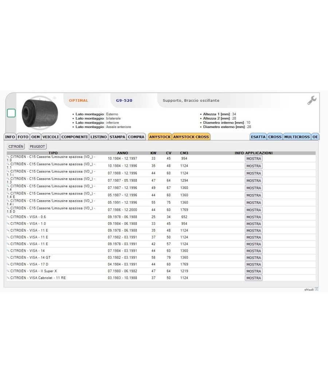Click the magnifier icon for VISA - 17 D

[8, 264]
